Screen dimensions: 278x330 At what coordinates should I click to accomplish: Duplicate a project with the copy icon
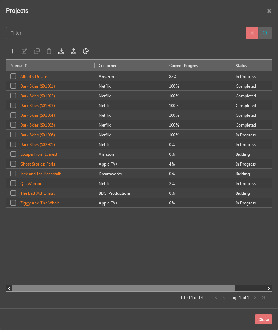pos(37,51)
